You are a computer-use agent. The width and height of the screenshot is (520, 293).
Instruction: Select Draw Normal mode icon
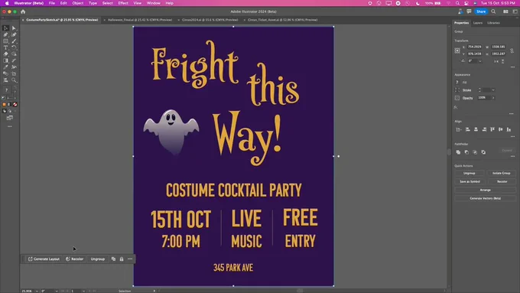5,111
